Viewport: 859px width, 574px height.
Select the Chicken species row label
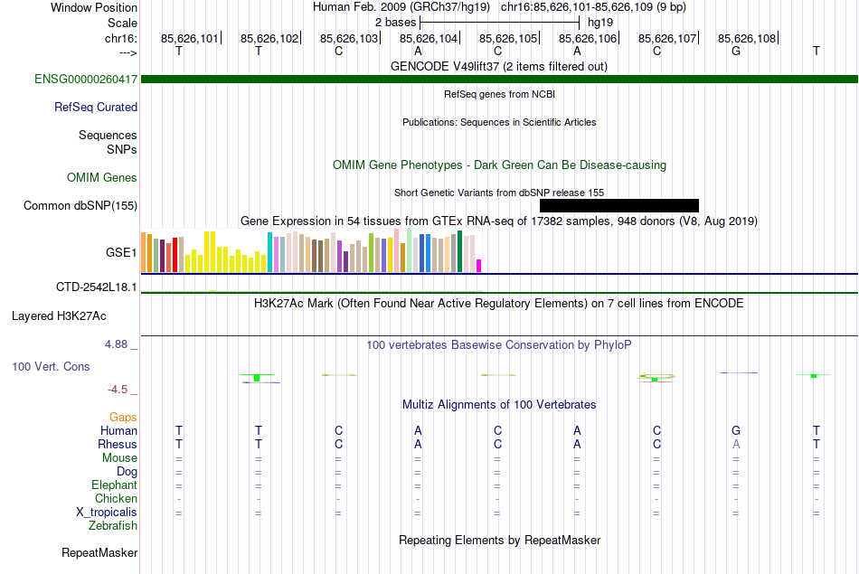(x=116, y=499)
